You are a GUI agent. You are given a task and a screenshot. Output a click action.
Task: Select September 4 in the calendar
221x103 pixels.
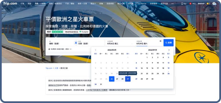(x=163, y=58)
